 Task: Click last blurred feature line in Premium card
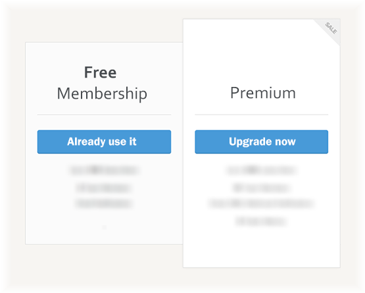tap(261, 221)
